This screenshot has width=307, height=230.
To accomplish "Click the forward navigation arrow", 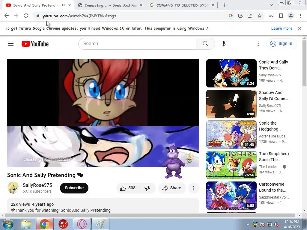I will coord(16,16).
